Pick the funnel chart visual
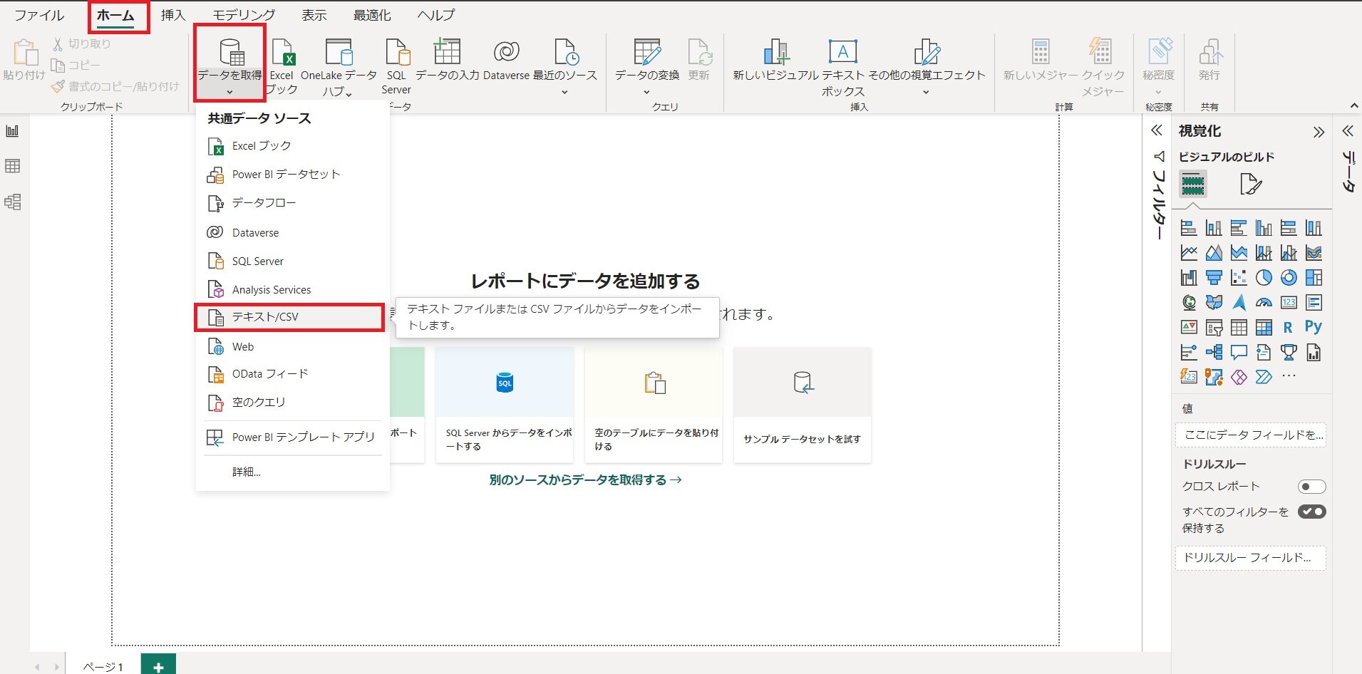Image resolution: width=1362 pixels, height=674 pixels. (x=1214, y=278)
